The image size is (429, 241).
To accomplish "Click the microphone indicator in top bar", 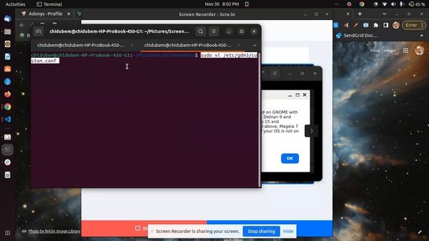I will (x=402, y=4).
